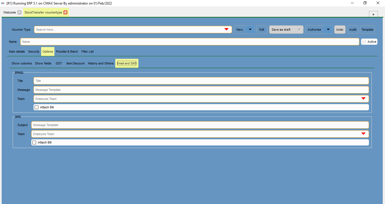Click the Audit button
This screenshot has width=385, height=204.
click(353, 29)
